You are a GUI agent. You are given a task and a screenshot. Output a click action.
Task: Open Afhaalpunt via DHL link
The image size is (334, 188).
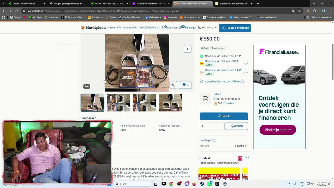coord(221,61)
